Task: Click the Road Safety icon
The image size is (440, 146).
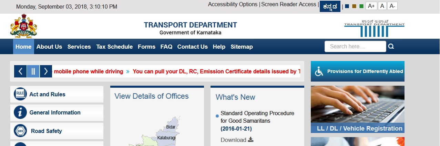Action: [20, 131]
